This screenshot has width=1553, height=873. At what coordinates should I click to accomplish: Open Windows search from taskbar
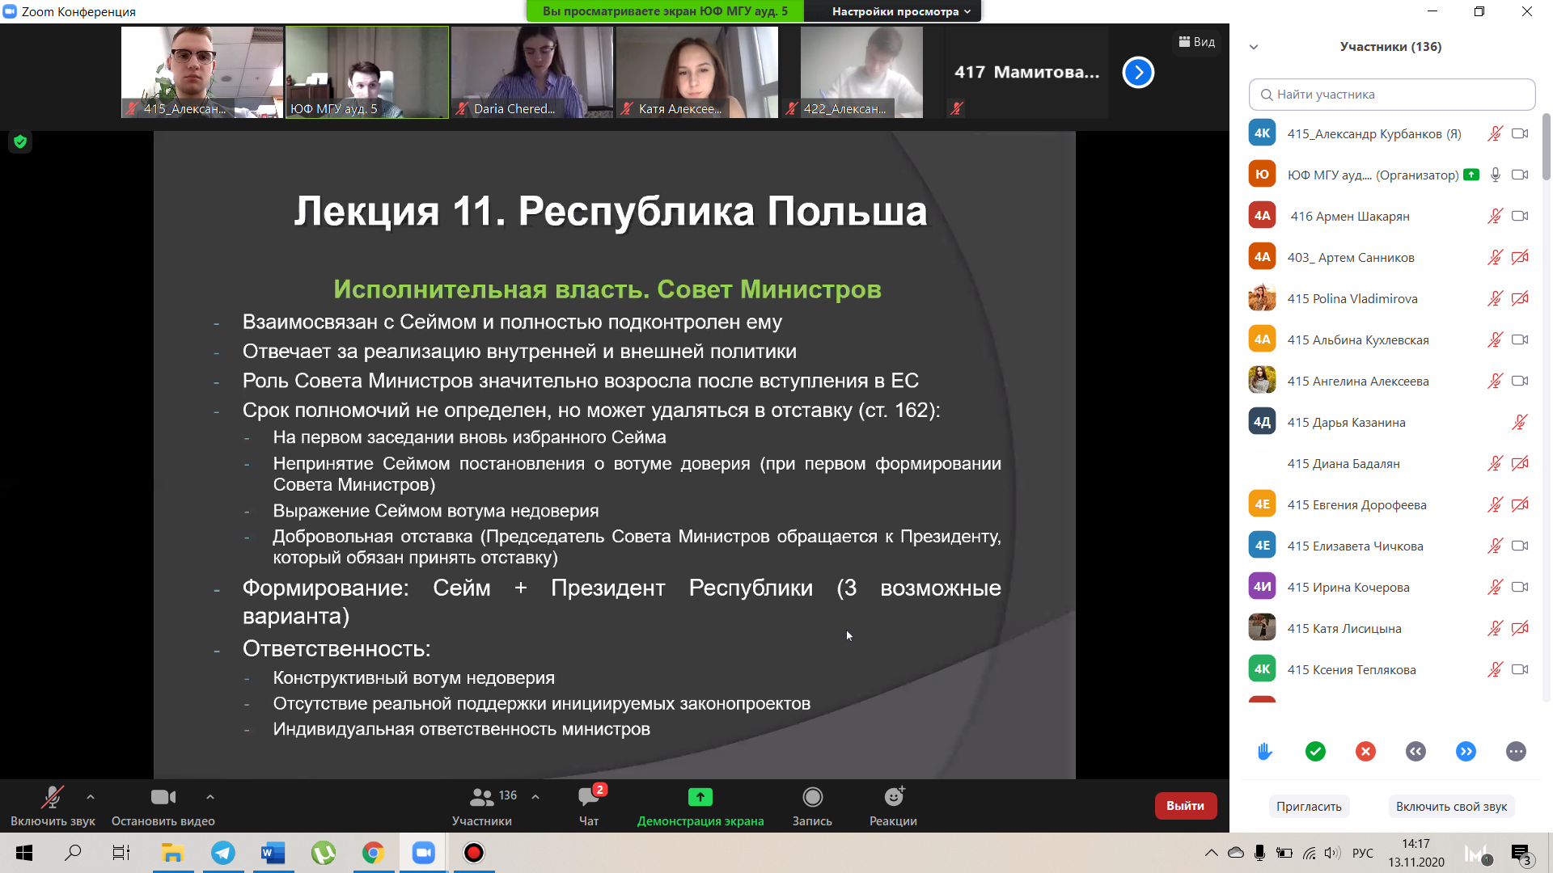(73, 853)
